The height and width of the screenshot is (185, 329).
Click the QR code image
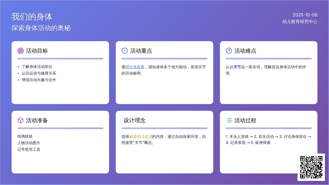point(311,167)
